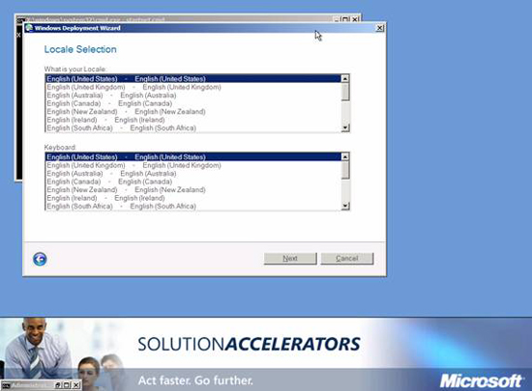
Task: Select English (United Kingdom) in Locale list
Action: click(x=193, y=87)
